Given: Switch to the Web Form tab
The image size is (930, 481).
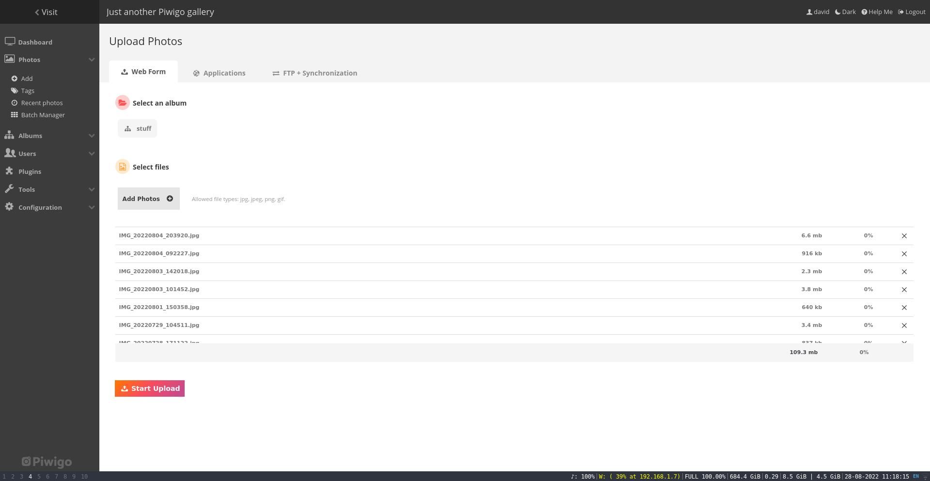Looking at the screenshot, I should (x=143, y=72).
